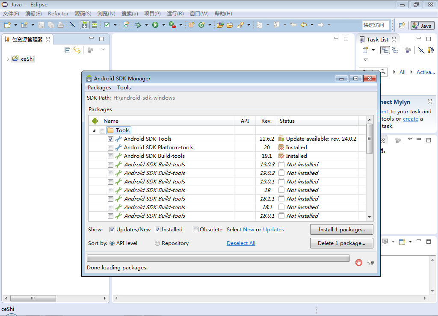Enable the Obsolete show checkbox

(x=195, y=230)
